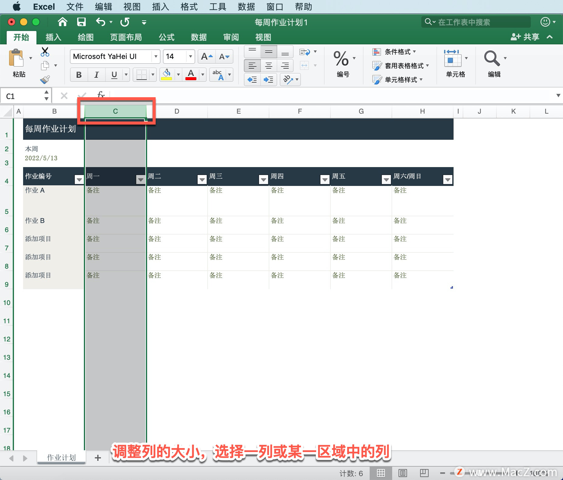
Task: Align text to the right
Action: click(x=285, y=66)
